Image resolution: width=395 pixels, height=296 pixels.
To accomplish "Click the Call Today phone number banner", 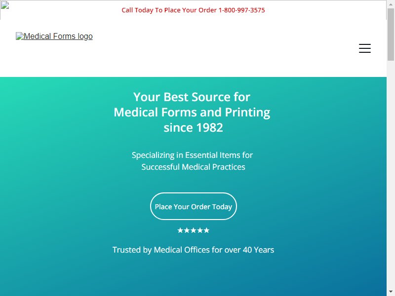I will coord(193,10).
